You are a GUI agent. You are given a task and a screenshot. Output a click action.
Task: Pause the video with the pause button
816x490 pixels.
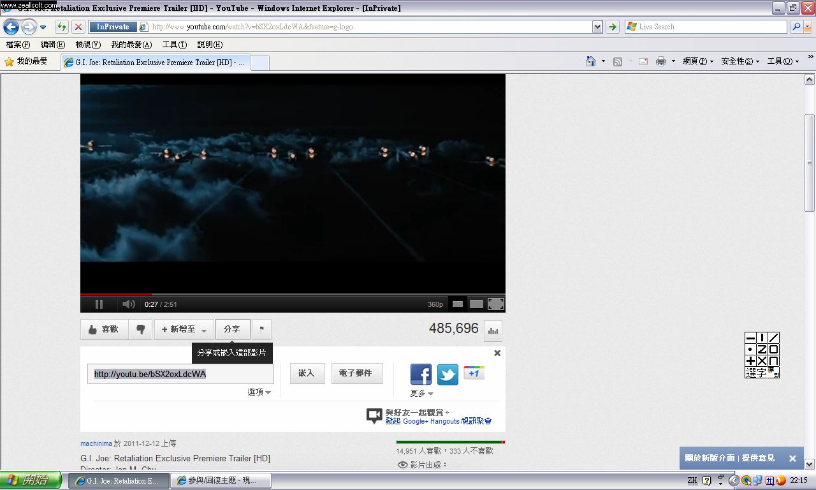[99, 304]
